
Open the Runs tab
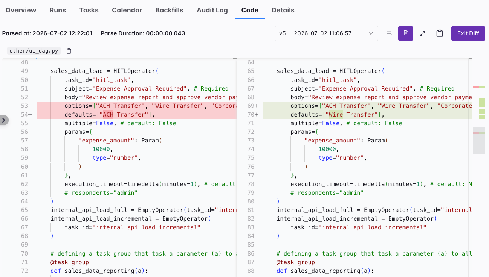pyautogui.click(x=58, y=10)
